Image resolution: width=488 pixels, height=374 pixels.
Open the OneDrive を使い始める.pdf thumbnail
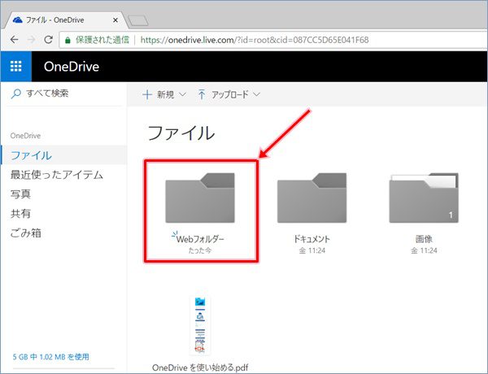tap(200, 325)
